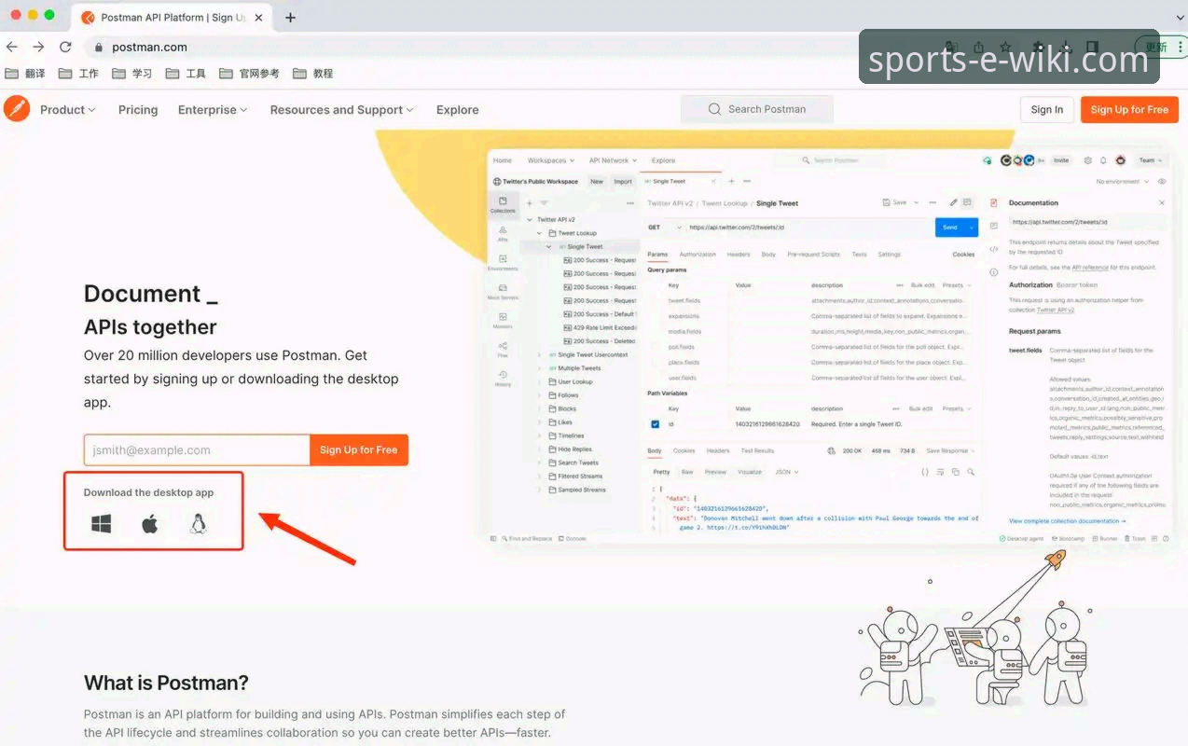Select Collections icon in app preview sidebar
The width and height of the screenshot is (1188, 746).
[x=503, y=205]
